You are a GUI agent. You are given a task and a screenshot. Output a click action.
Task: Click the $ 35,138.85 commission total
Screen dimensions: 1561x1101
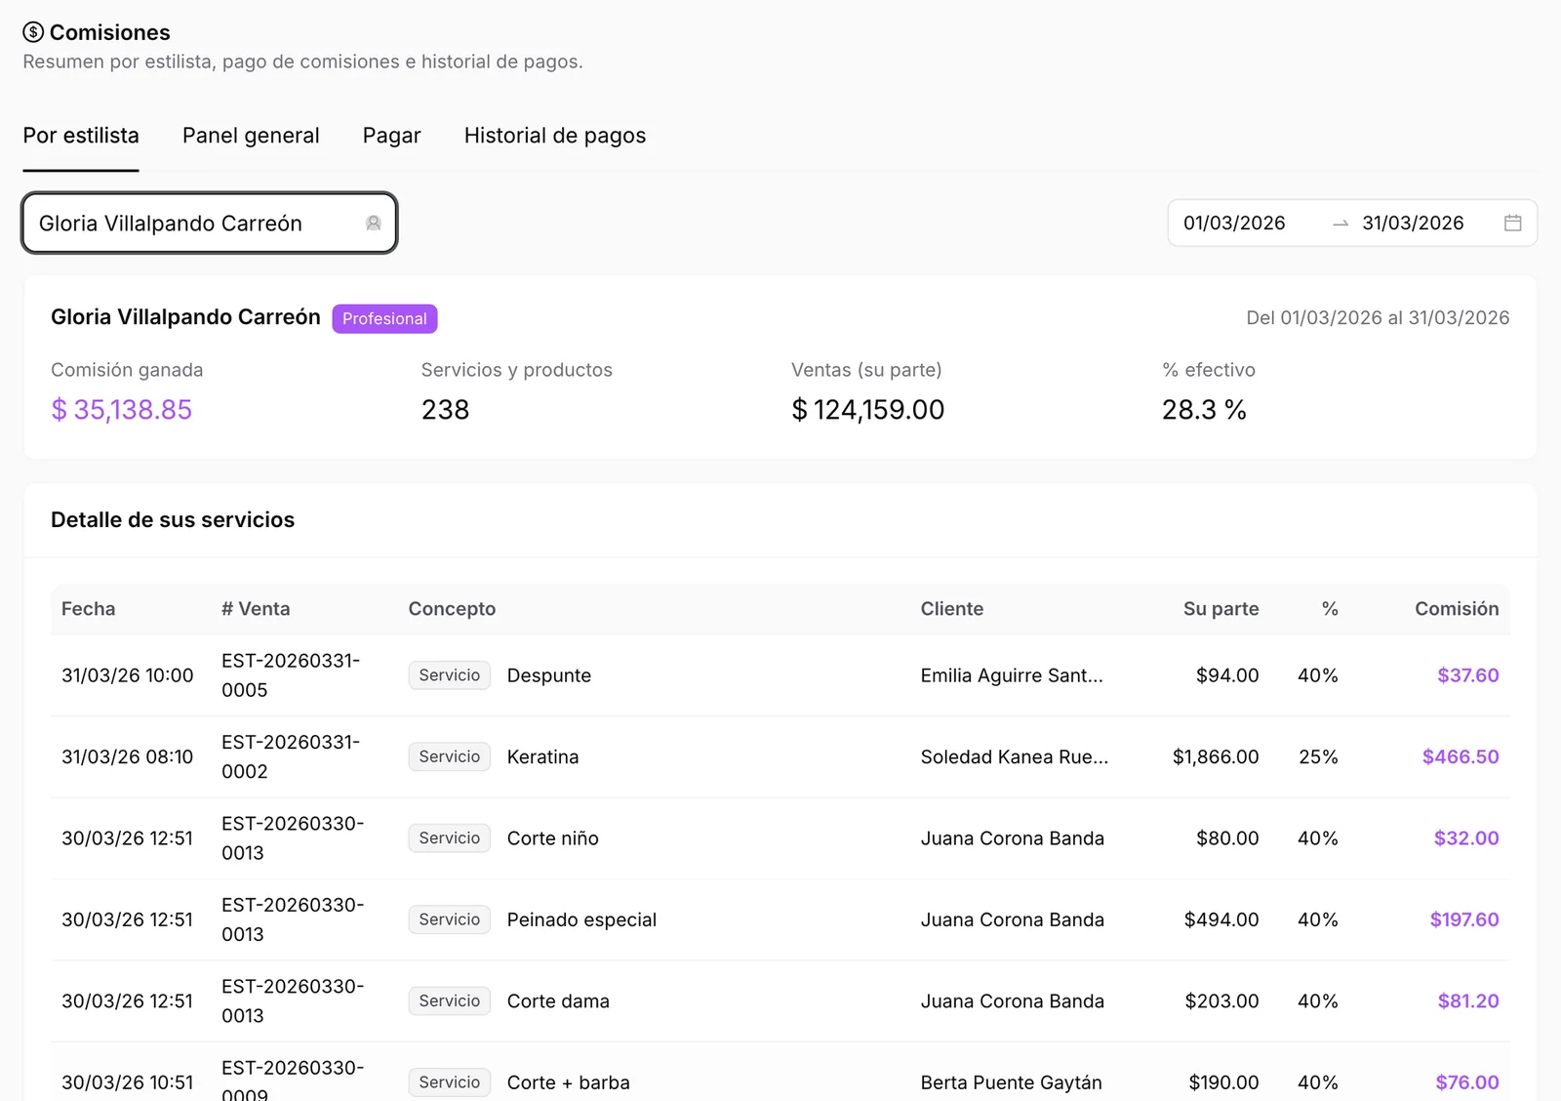(122, 410)
